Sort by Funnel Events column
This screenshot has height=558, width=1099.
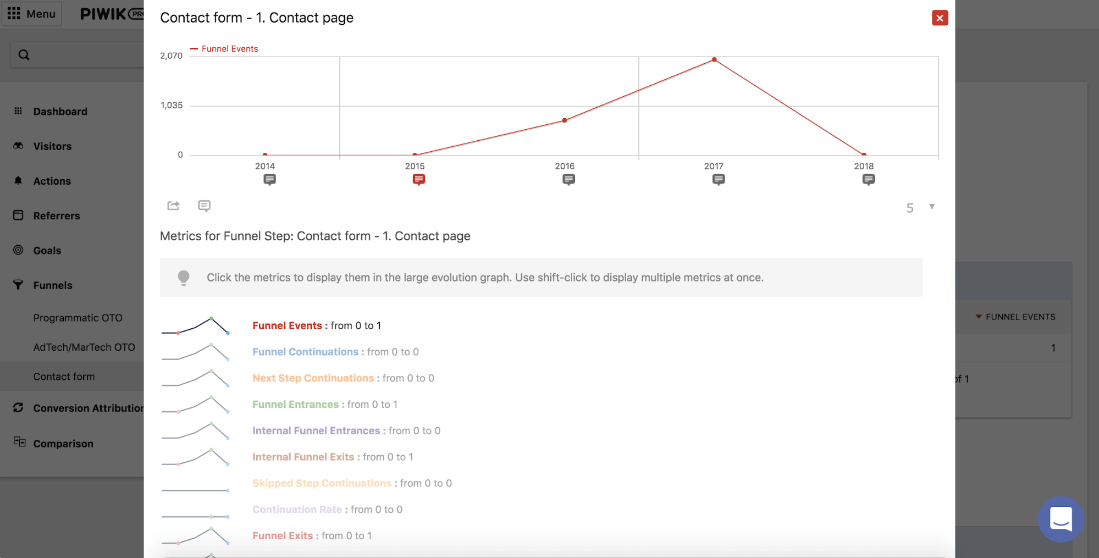click(x=1020, y=317)
